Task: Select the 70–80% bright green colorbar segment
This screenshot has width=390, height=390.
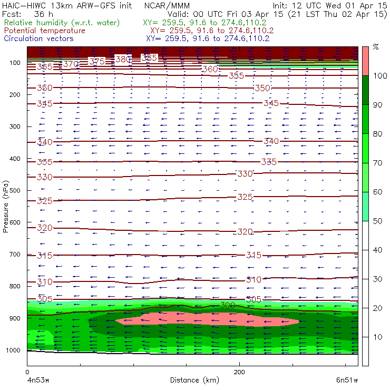Action: pos(365,148)
